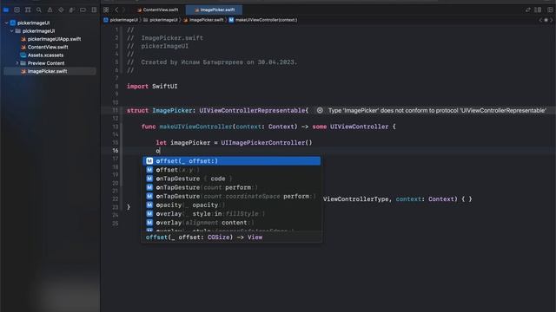
Task: Click the error indicator on line 11
Action: click(320, 110)
